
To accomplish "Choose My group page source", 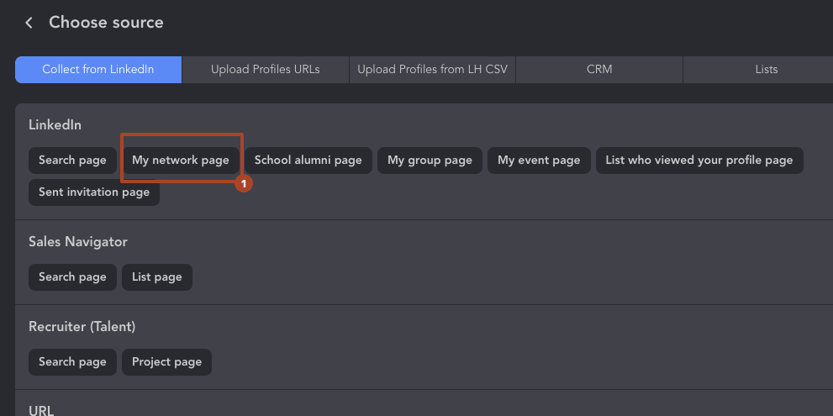I will (430, 161).
